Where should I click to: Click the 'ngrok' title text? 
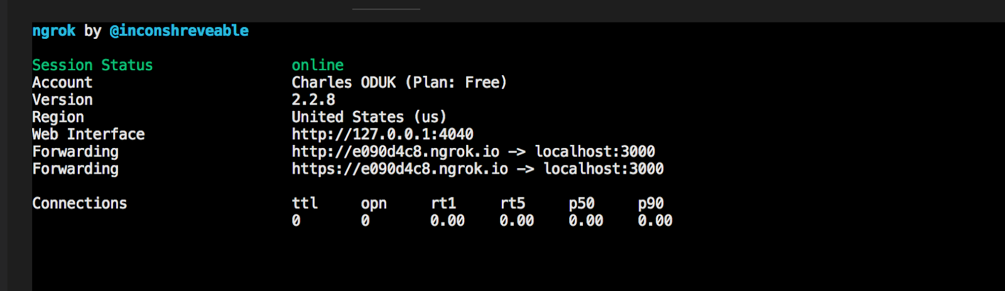tap(54, 31)
